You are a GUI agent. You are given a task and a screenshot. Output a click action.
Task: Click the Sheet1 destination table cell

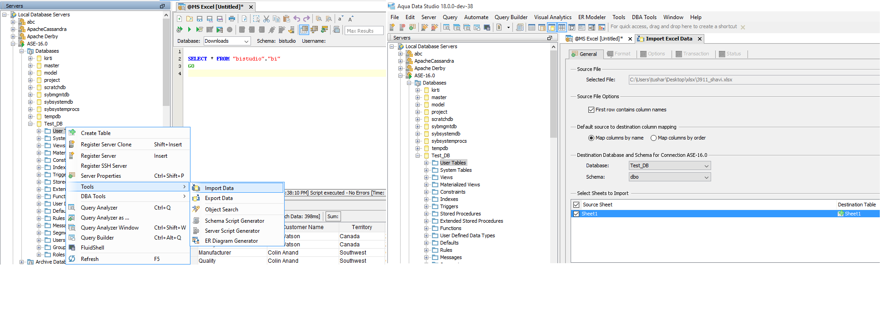[858, 214]
